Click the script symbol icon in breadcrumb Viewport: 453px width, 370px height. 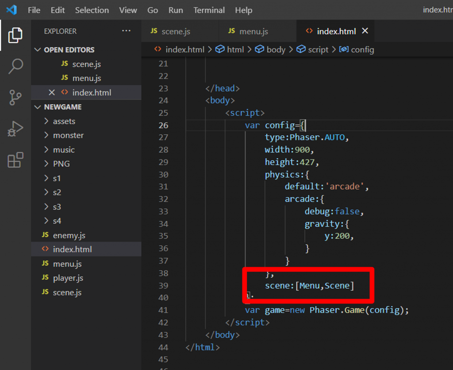301,49
